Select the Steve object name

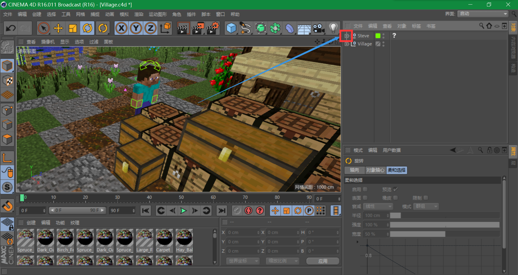[x=363, y=36]
